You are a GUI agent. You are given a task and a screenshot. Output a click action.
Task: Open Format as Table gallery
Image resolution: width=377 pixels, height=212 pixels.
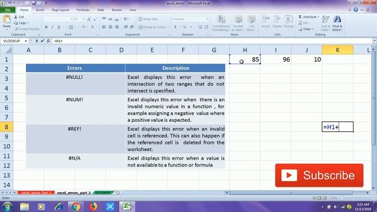tap(238, 23)
